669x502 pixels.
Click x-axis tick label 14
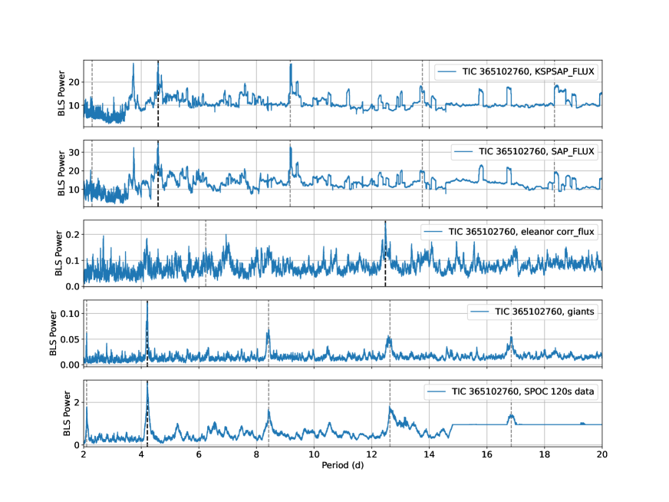429,454
